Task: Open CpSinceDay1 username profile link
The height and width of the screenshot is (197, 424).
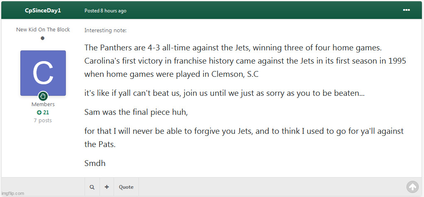Action: [x=43, y=10]
